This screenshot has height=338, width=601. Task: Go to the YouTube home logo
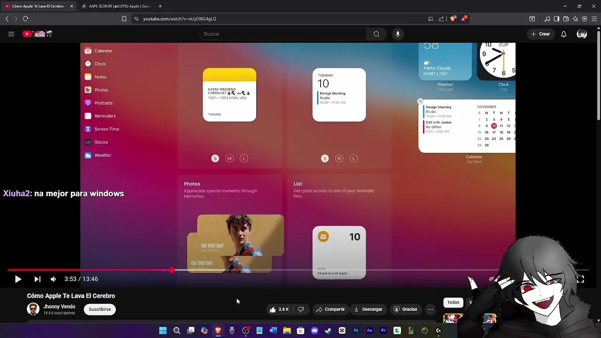coord(38,34)
